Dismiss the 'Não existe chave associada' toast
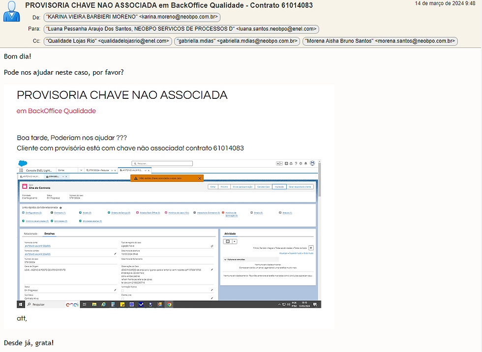The width and height of the screenshot is (482, 352). 200,178
